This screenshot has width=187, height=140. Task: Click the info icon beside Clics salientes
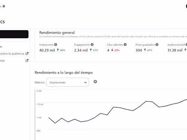pos(125,44)
